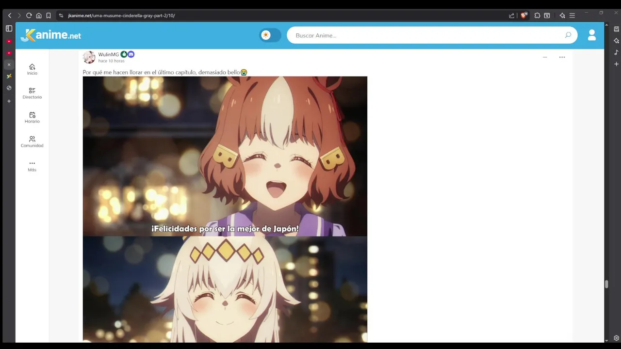
Task: Click the page vertical scrollbar thumb
Action: pyautogui.click(x=606, y=285)
